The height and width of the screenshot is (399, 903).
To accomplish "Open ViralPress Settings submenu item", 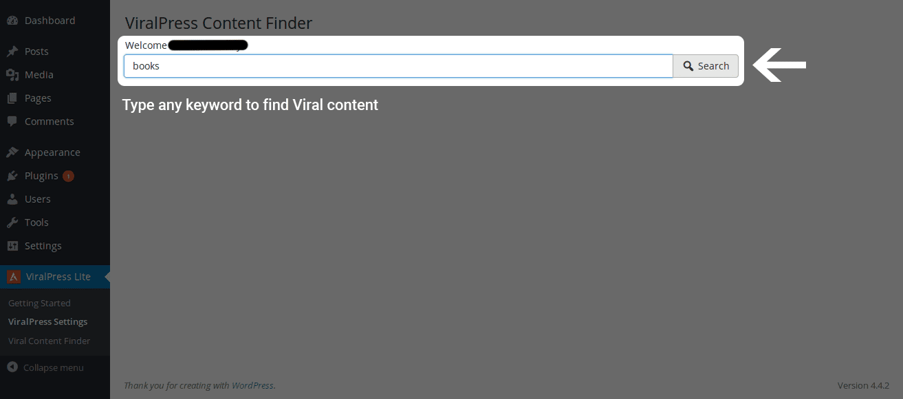I will click(48, 322).
